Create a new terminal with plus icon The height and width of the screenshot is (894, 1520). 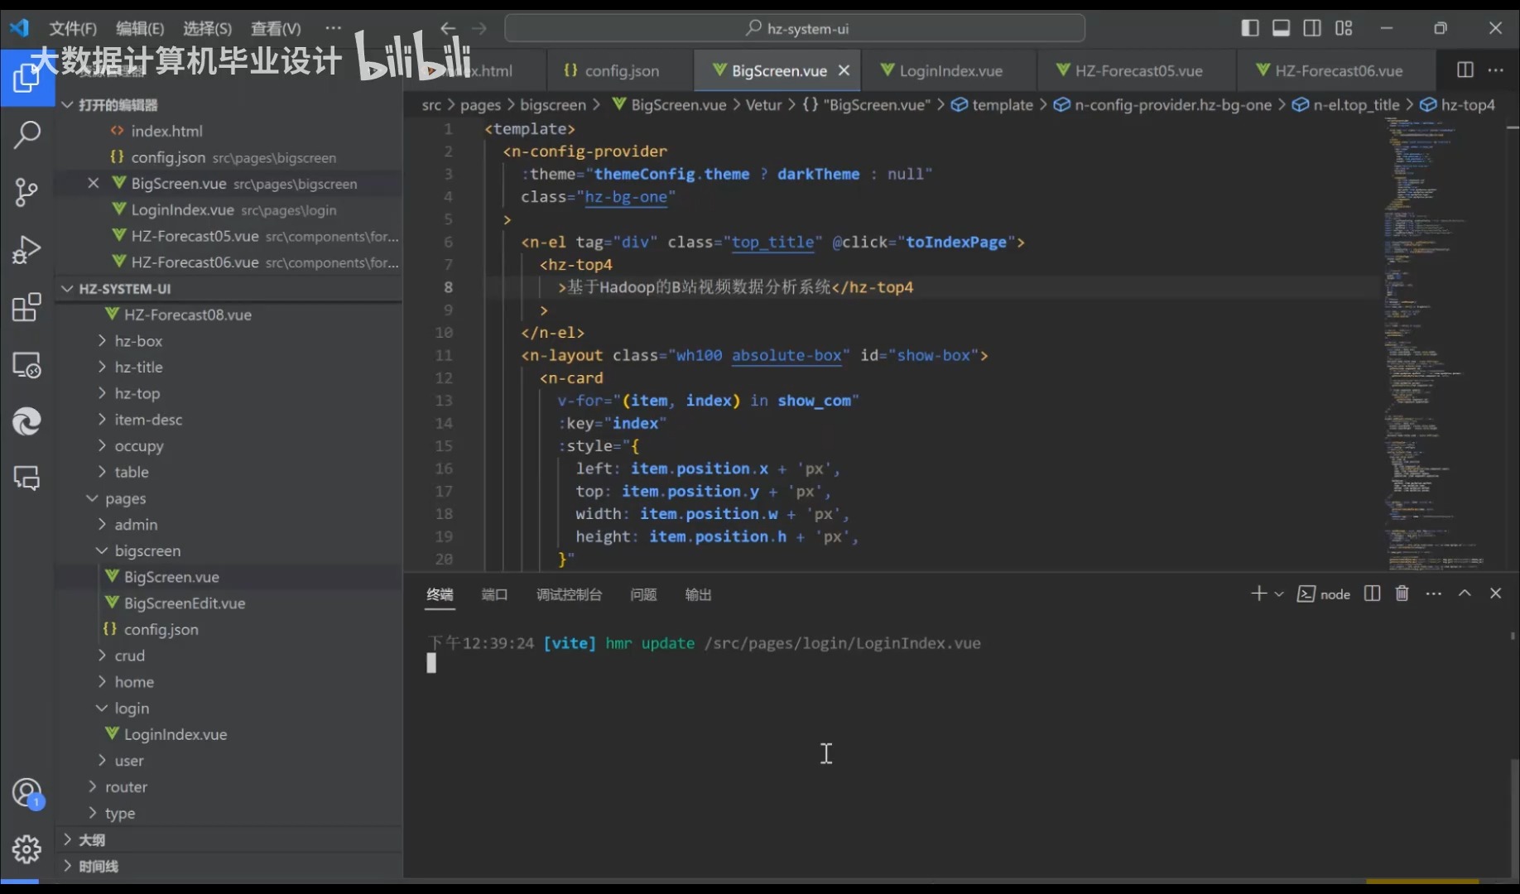point(1258,594)
